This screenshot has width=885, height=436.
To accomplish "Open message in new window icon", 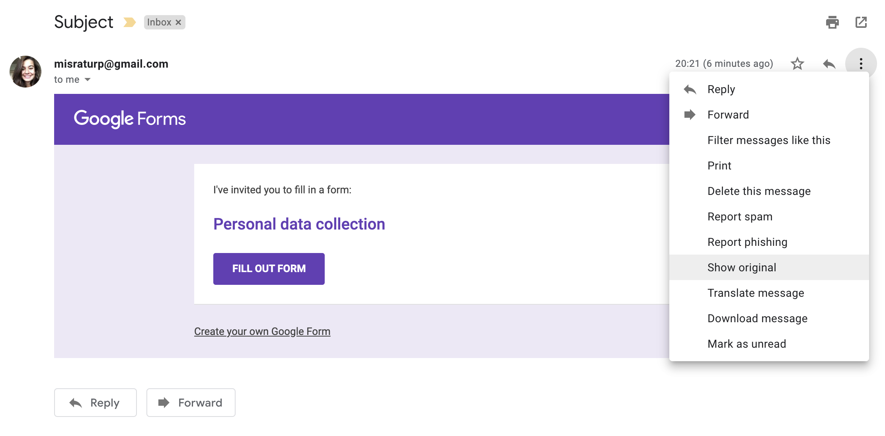I will point(861,22).
